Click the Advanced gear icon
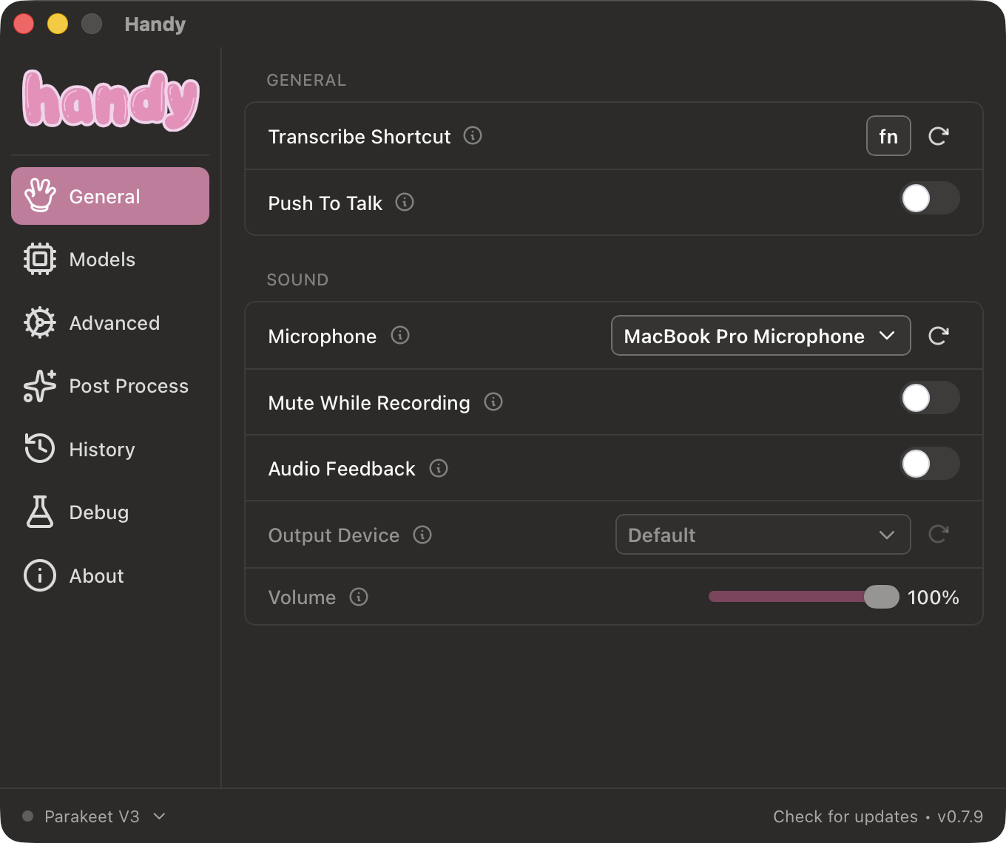This screenshot has height=843, width=1006. coord(39,322)
